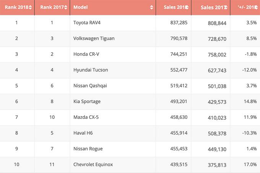Select the Nissan Rogue entry

coord(88,148)
